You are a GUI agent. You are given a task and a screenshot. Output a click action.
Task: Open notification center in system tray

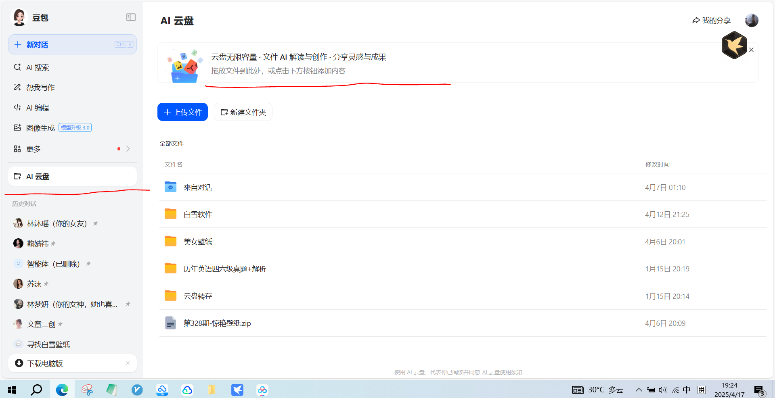click(759, 390)
